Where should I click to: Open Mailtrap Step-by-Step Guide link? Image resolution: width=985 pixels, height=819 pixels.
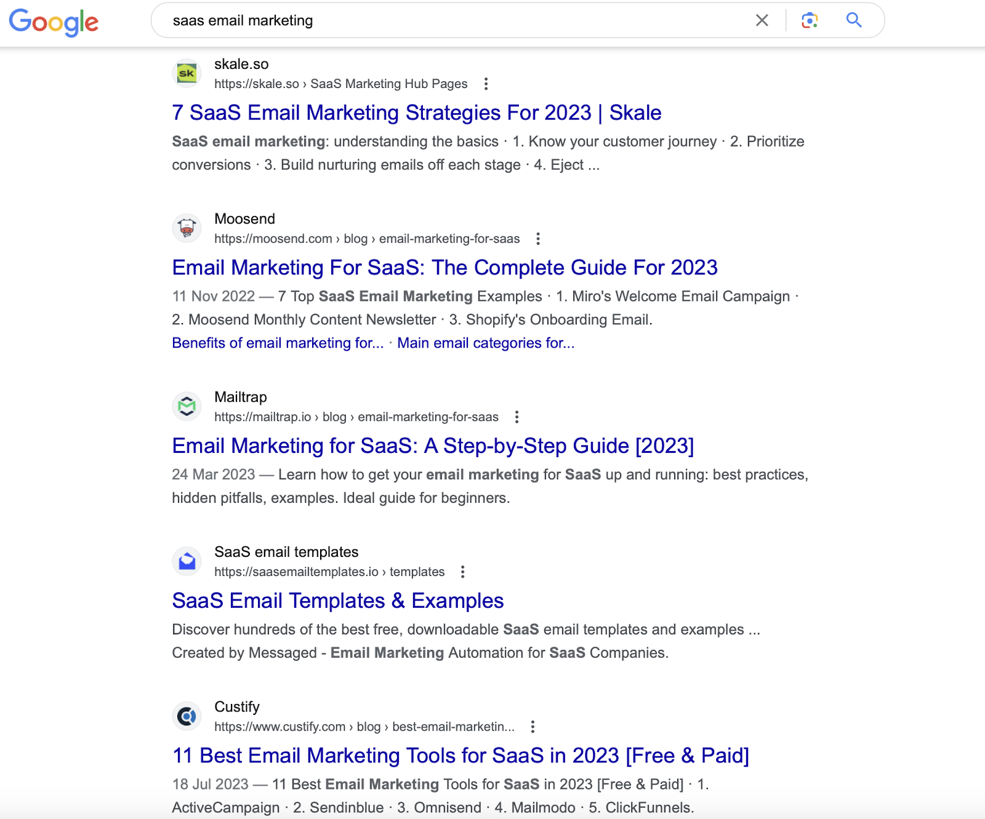[433, 446]
